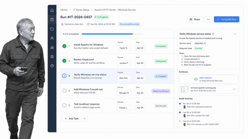Toggle completed check for Review httpd.conf task
The image size is (248, 139).
click(64, 61)
